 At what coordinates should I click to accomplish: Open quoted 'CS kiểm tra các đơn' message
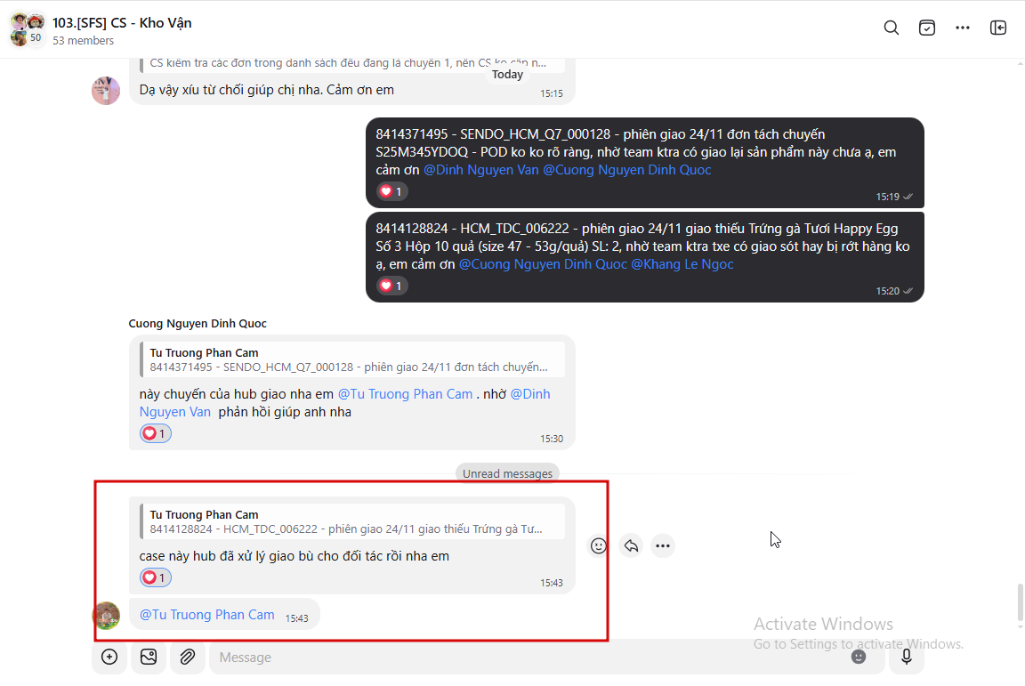352,63
